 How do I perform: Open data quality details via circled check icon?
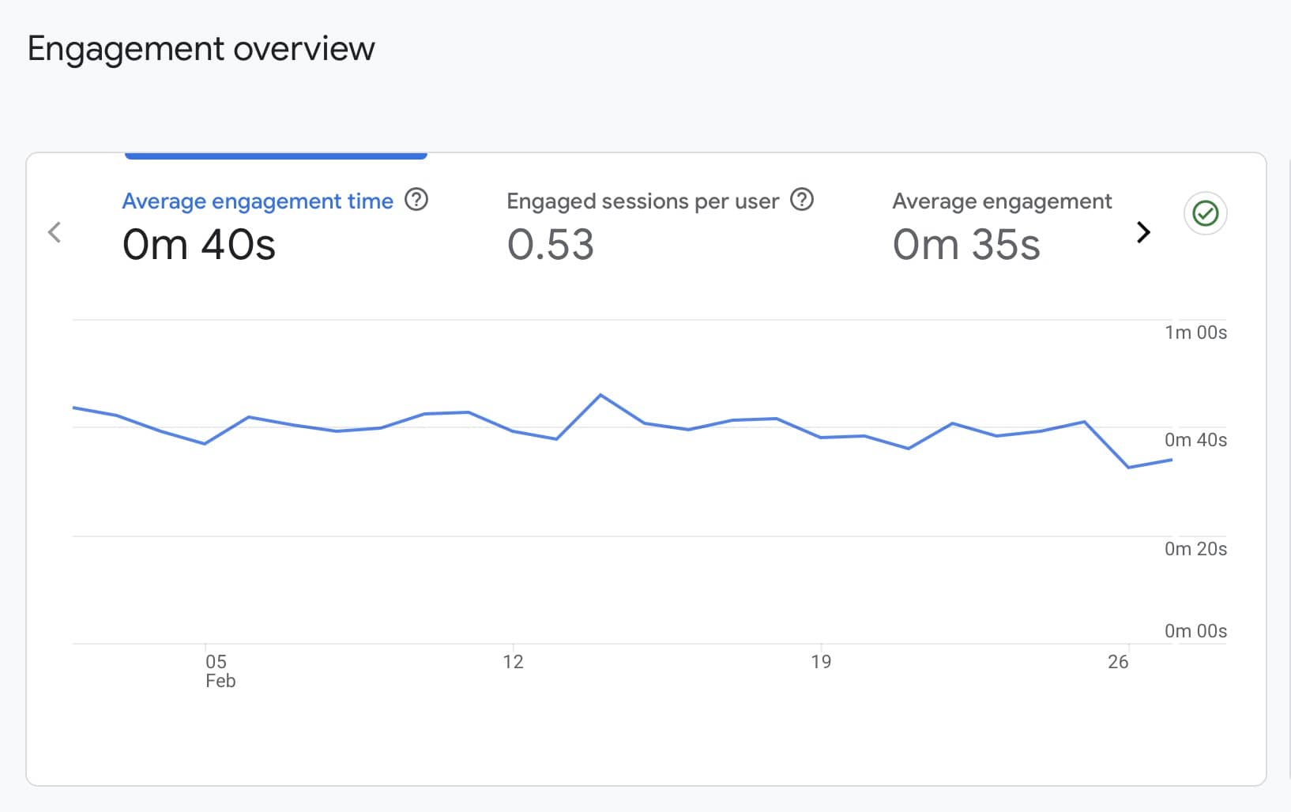click(1204, 213)
